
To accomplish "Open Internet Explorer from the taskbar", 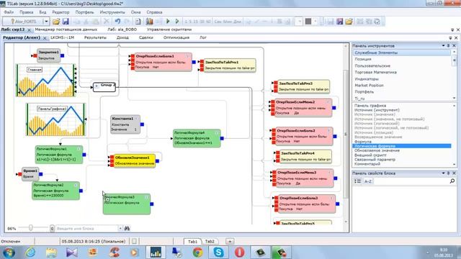I will pos(30,253).
